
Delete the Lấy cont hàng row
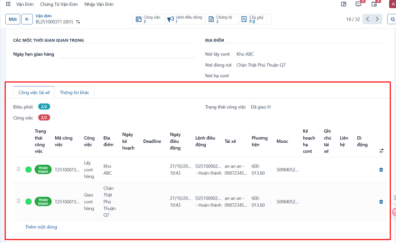tap(381, 170)
